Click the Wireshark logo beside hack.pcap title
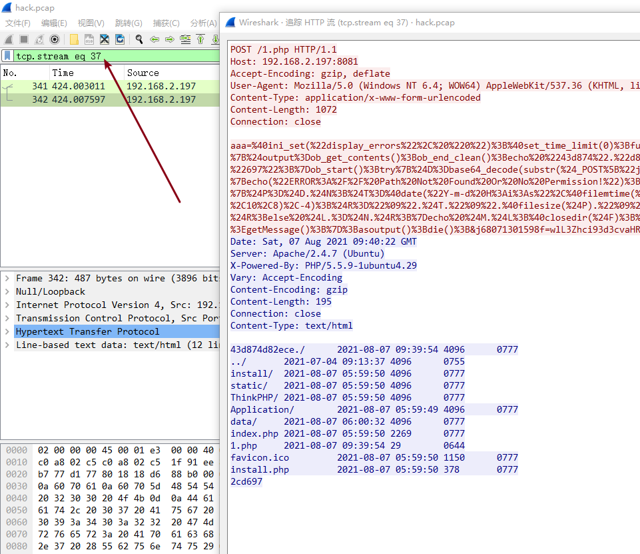The image size is (640, 554). (7, 7)
